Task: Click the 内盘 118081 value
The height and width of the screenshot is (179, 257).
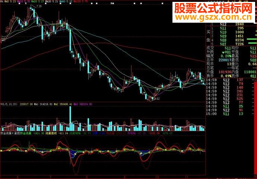Action: [x=250, y=72]
